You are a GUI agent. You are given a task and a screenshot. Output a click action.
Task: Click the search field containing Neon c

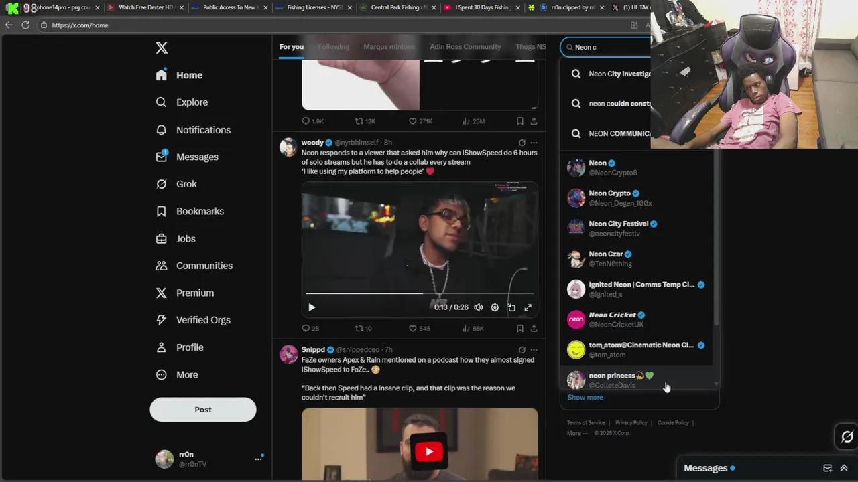pos(607,47)
